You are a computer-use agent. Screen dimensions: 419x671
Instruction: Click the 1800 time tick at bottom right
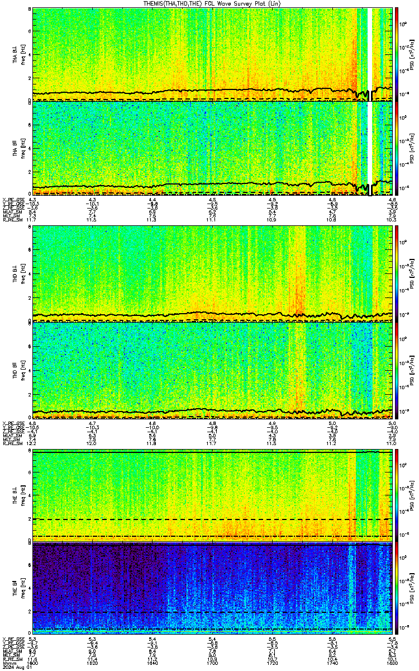[393, 663]
